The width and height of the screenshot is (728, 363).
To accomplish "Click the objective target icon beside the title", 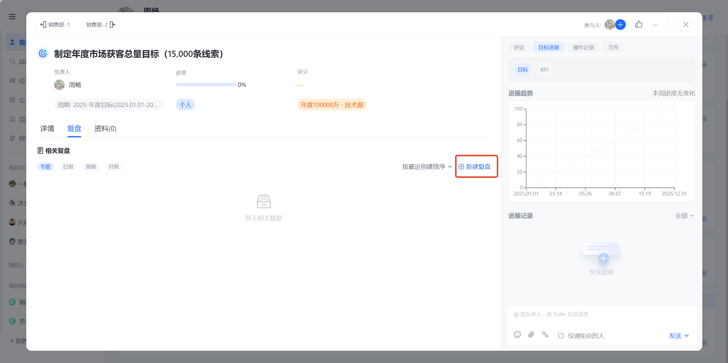I will tap(43, 53).
